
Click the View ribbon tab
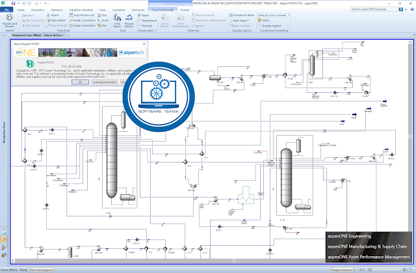tap(103, 10)
